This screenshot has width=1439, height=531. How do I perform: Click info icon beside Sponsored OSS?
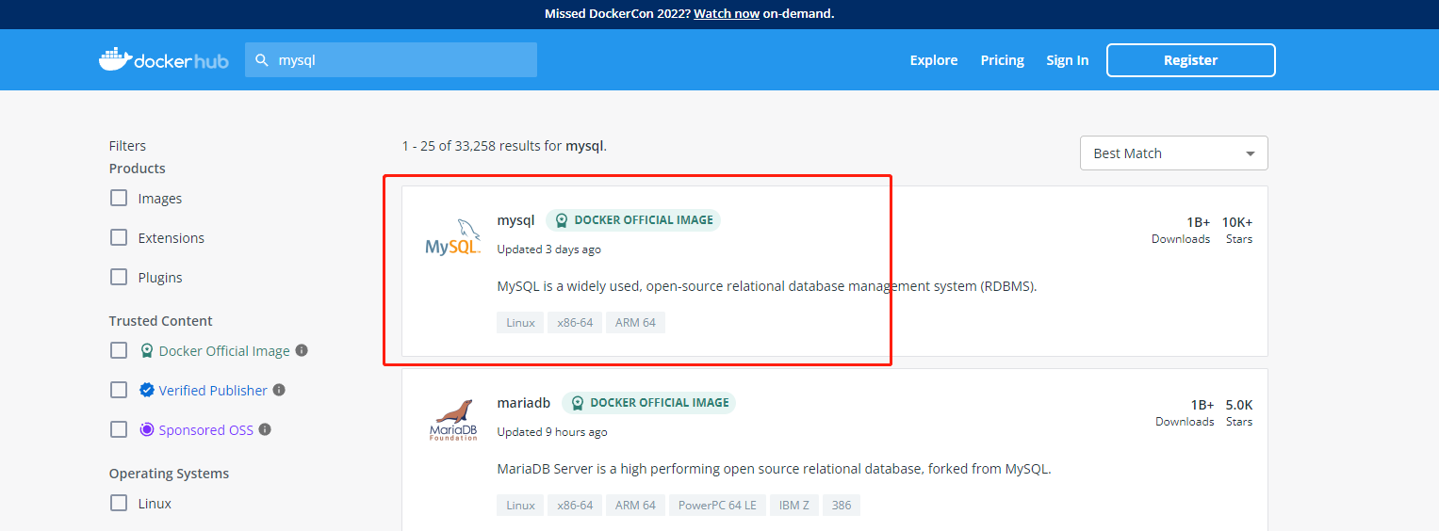265,429
